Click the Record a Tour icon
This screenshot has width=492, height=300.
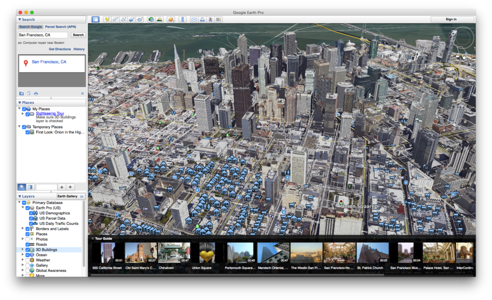click(140, 20)
